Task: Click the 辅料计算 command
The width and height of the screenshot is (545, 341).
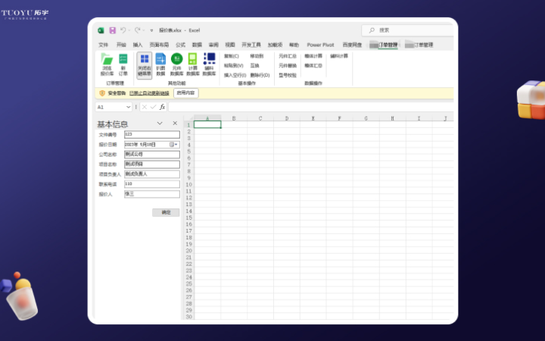Action: click(x=339, y=56)
